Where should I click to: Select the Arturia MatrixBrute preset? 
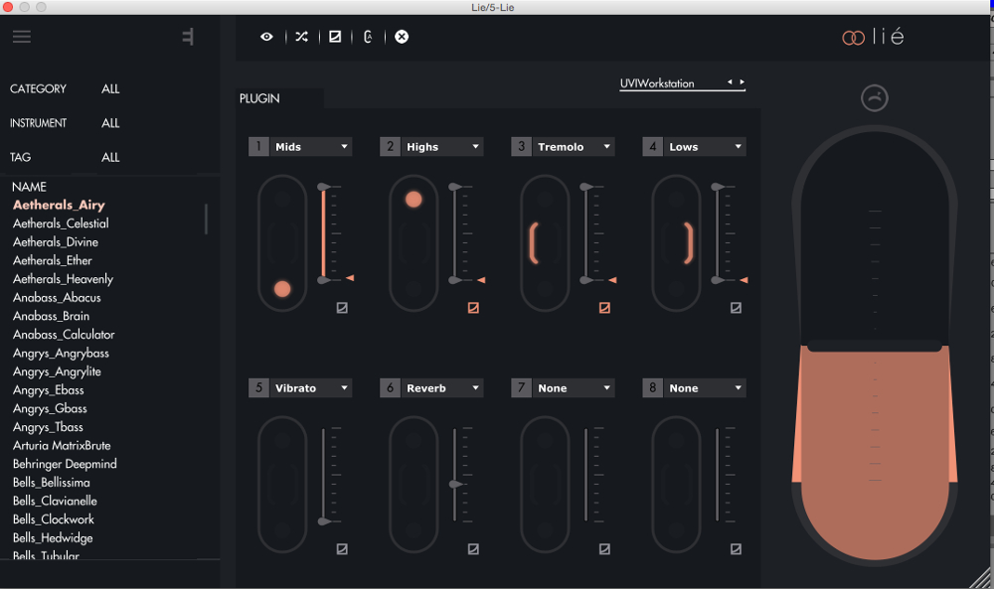click(x=62, y=445)
